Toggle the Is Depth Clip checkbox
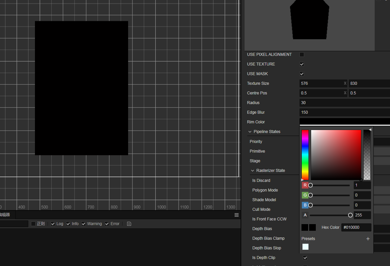390x266 pixels. 305,258
